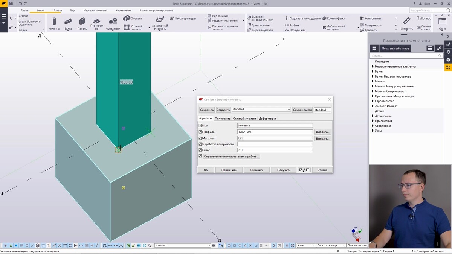Expand the Детализация group
Screen dimensions: 452x254
[373, 116]
